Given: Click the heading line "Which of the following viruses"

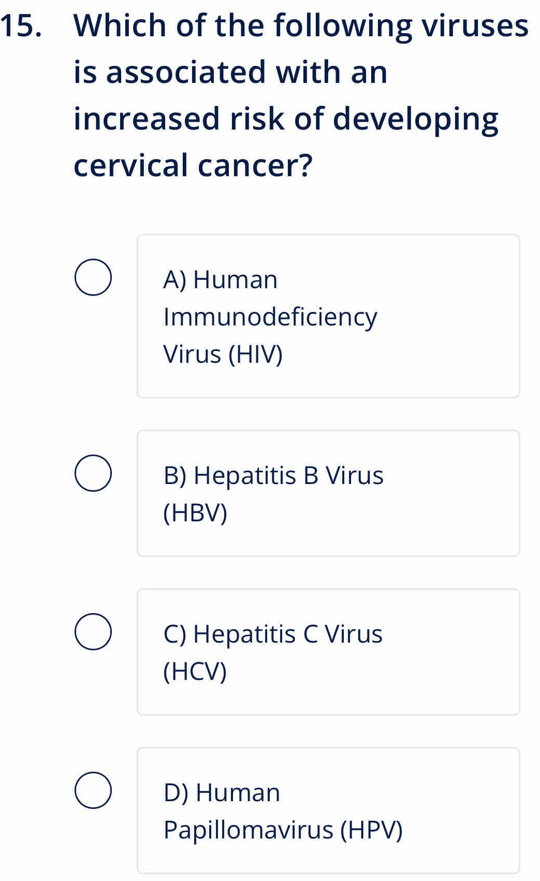Looking at the screenshot, I should 301,26.
